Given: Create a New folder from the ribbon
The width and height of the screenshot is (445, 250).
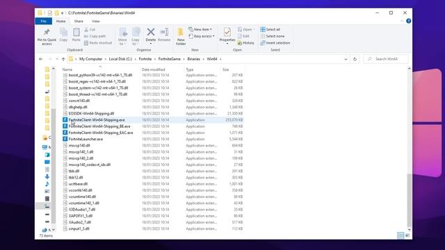Looking at the screenshot, I should (181, 36).
